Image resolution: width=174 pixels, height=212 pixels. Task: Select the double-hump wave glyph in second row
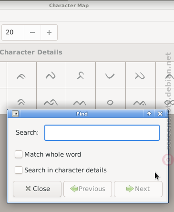(51, 99)
